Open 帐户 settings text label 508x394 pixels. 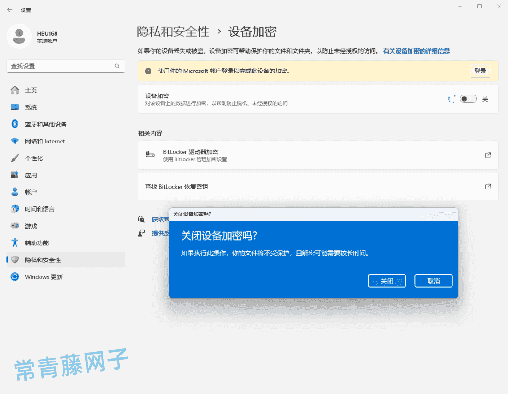[x=31, y=192]
